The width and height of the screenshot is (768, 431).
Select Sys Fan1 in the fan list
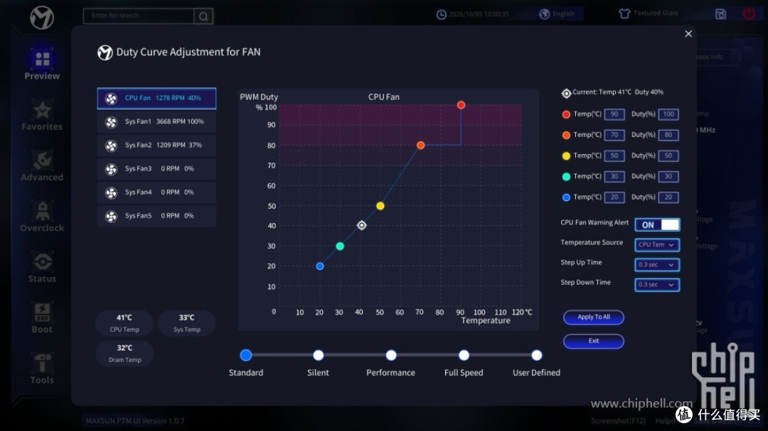coord(156,122)
